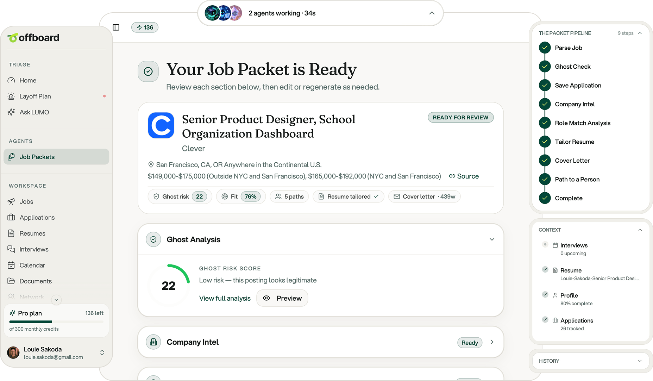Click the Layoff Plan red notification dot

pos(104,96)
